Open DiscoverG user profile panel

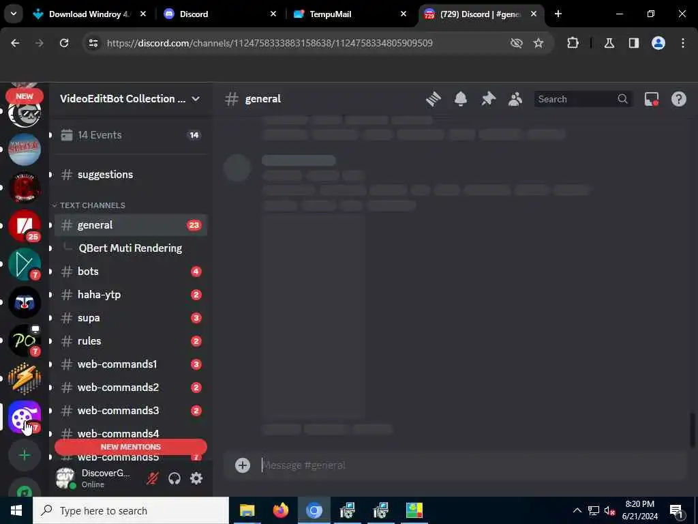pos(95,478)
